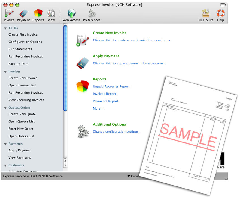Choose Enter New Order in sidebar

coord(21,129)
